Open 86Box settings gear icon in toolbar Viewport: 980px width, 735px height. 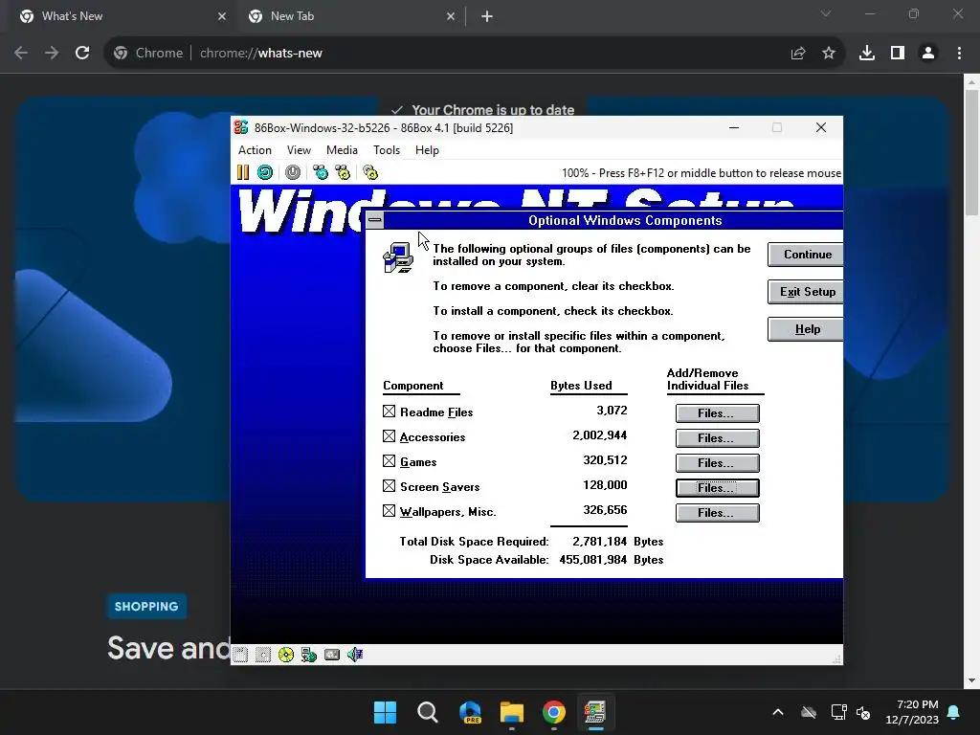(370, 172)
